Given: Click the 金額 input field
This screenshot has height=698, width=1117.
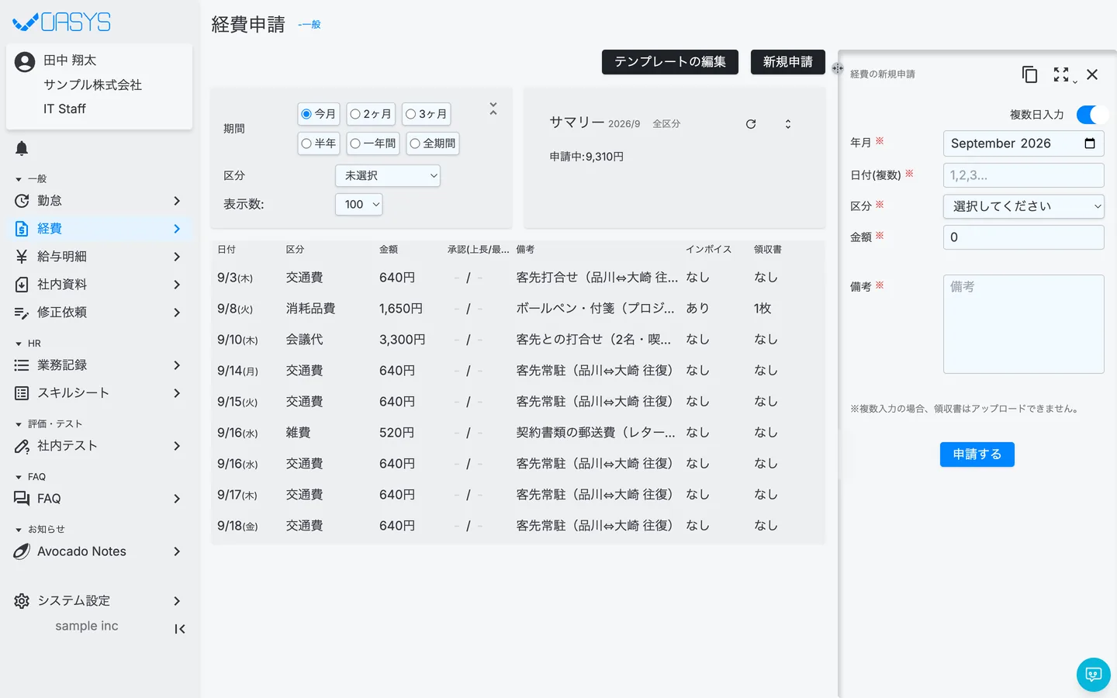Looking at the screenshot, I should [1024, 237].
